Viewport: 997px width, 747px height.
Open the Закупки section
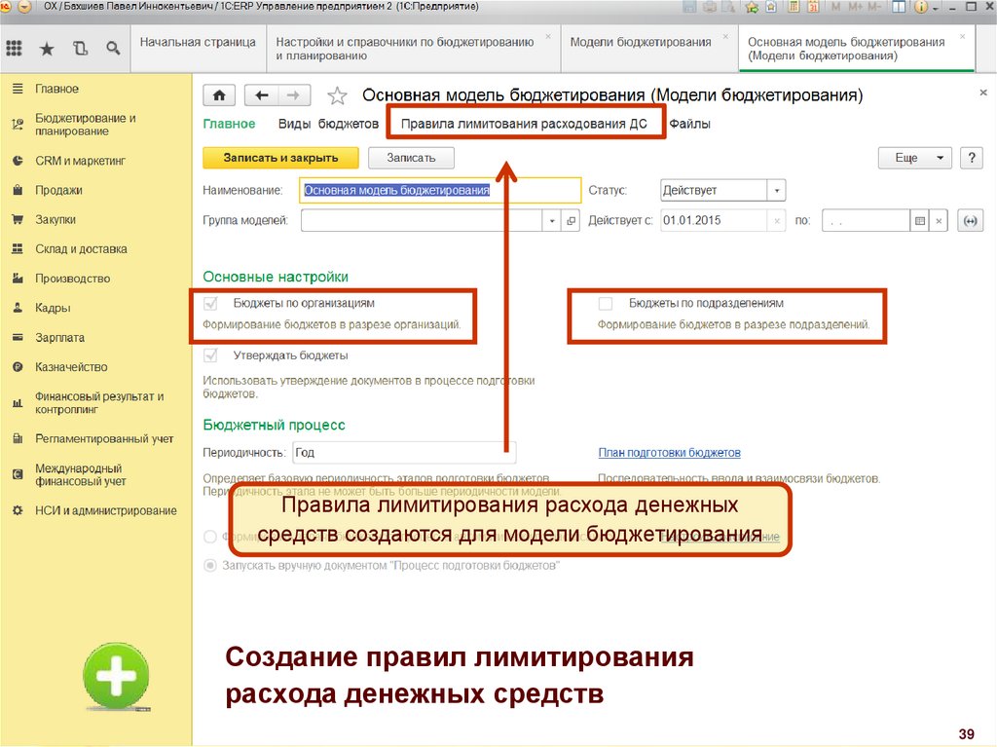[x=55, y=219]
